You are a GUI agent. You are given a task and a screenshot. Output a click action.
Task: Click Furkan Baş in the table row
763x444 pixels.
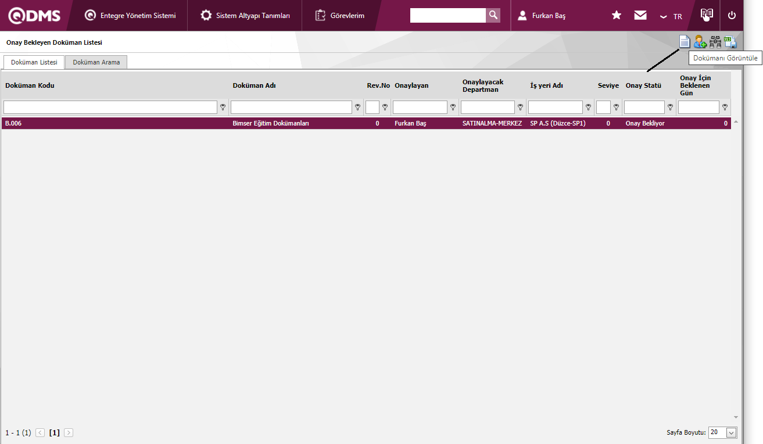point(410,123)
